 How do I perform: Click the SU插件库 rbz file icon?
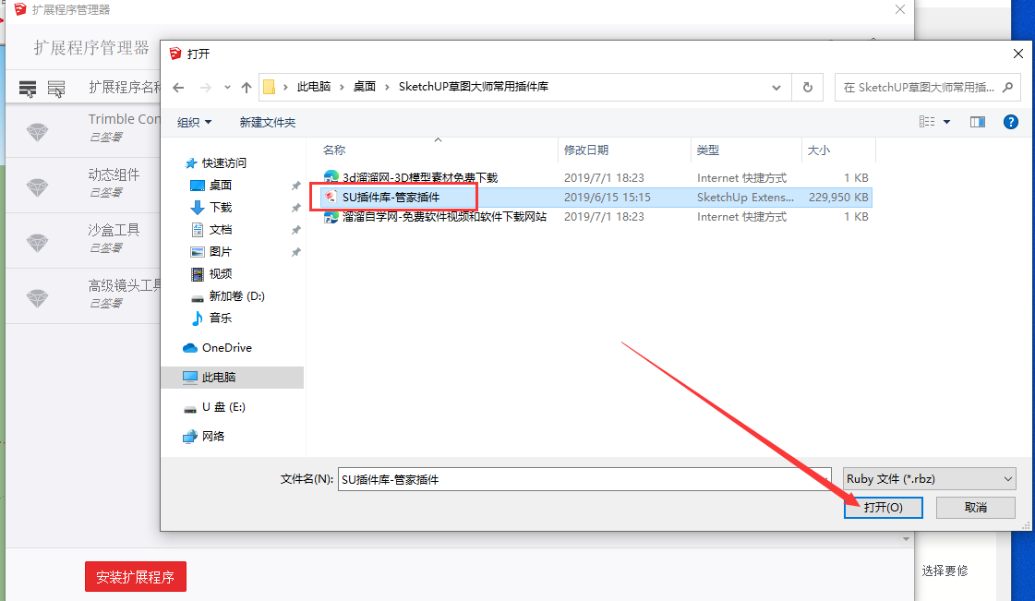click(331, 197)
